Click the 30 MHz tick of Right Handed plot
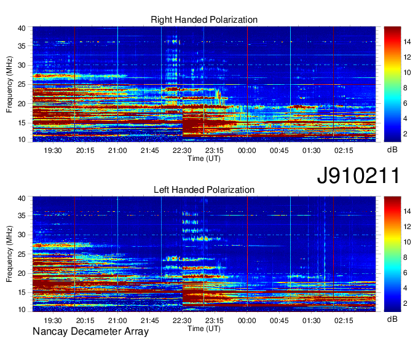 coord(22,65)
